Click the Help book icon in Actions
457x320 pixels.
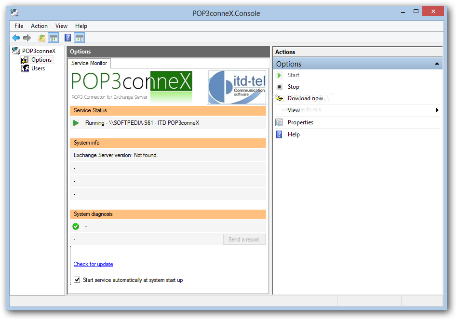click(279, 134)
